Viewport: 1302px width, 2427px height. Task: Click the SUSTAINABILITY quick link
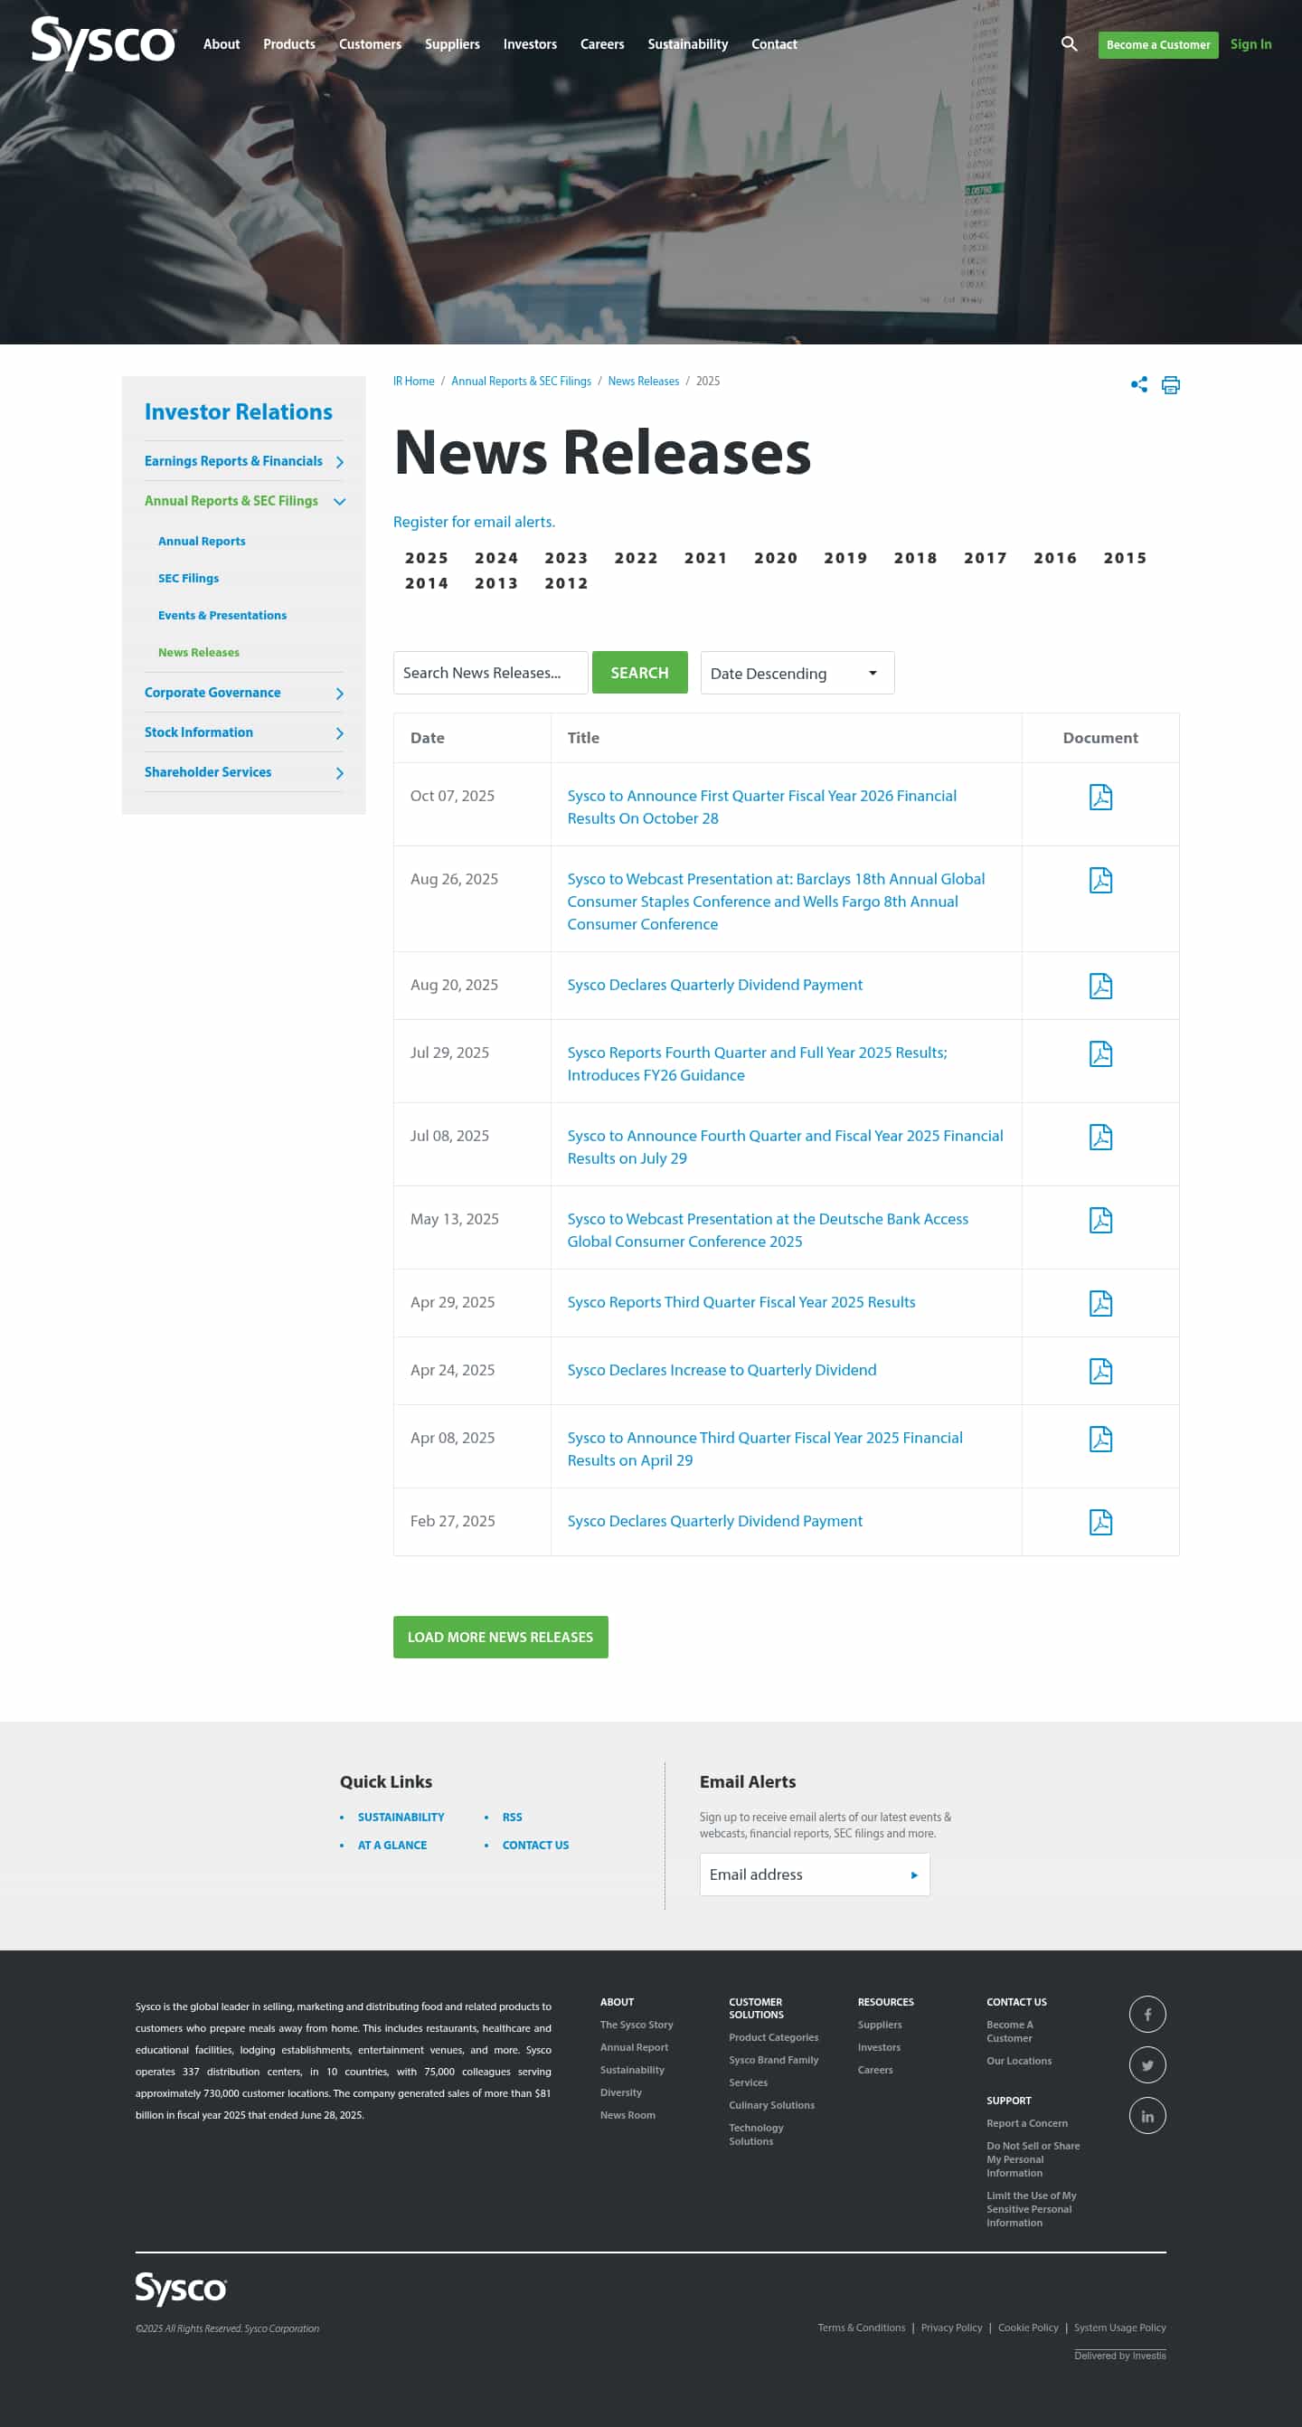(401, 1818)
